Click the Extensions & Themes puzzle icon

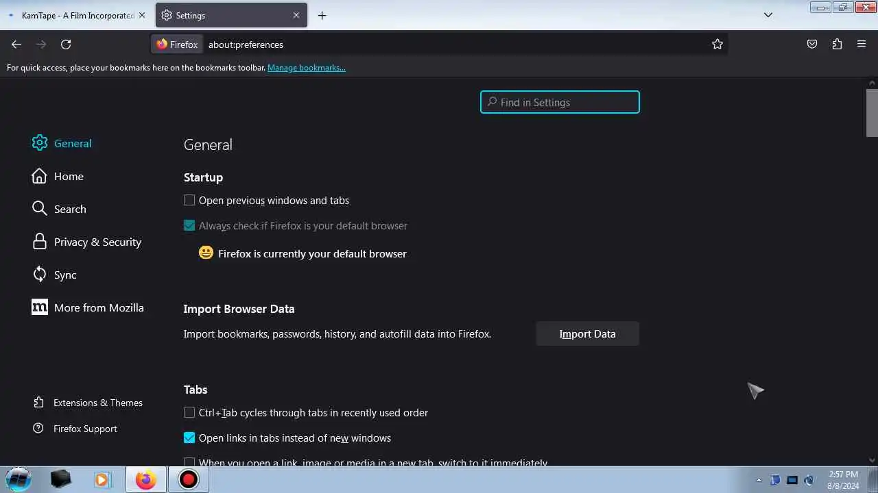(x=38, y=403)
